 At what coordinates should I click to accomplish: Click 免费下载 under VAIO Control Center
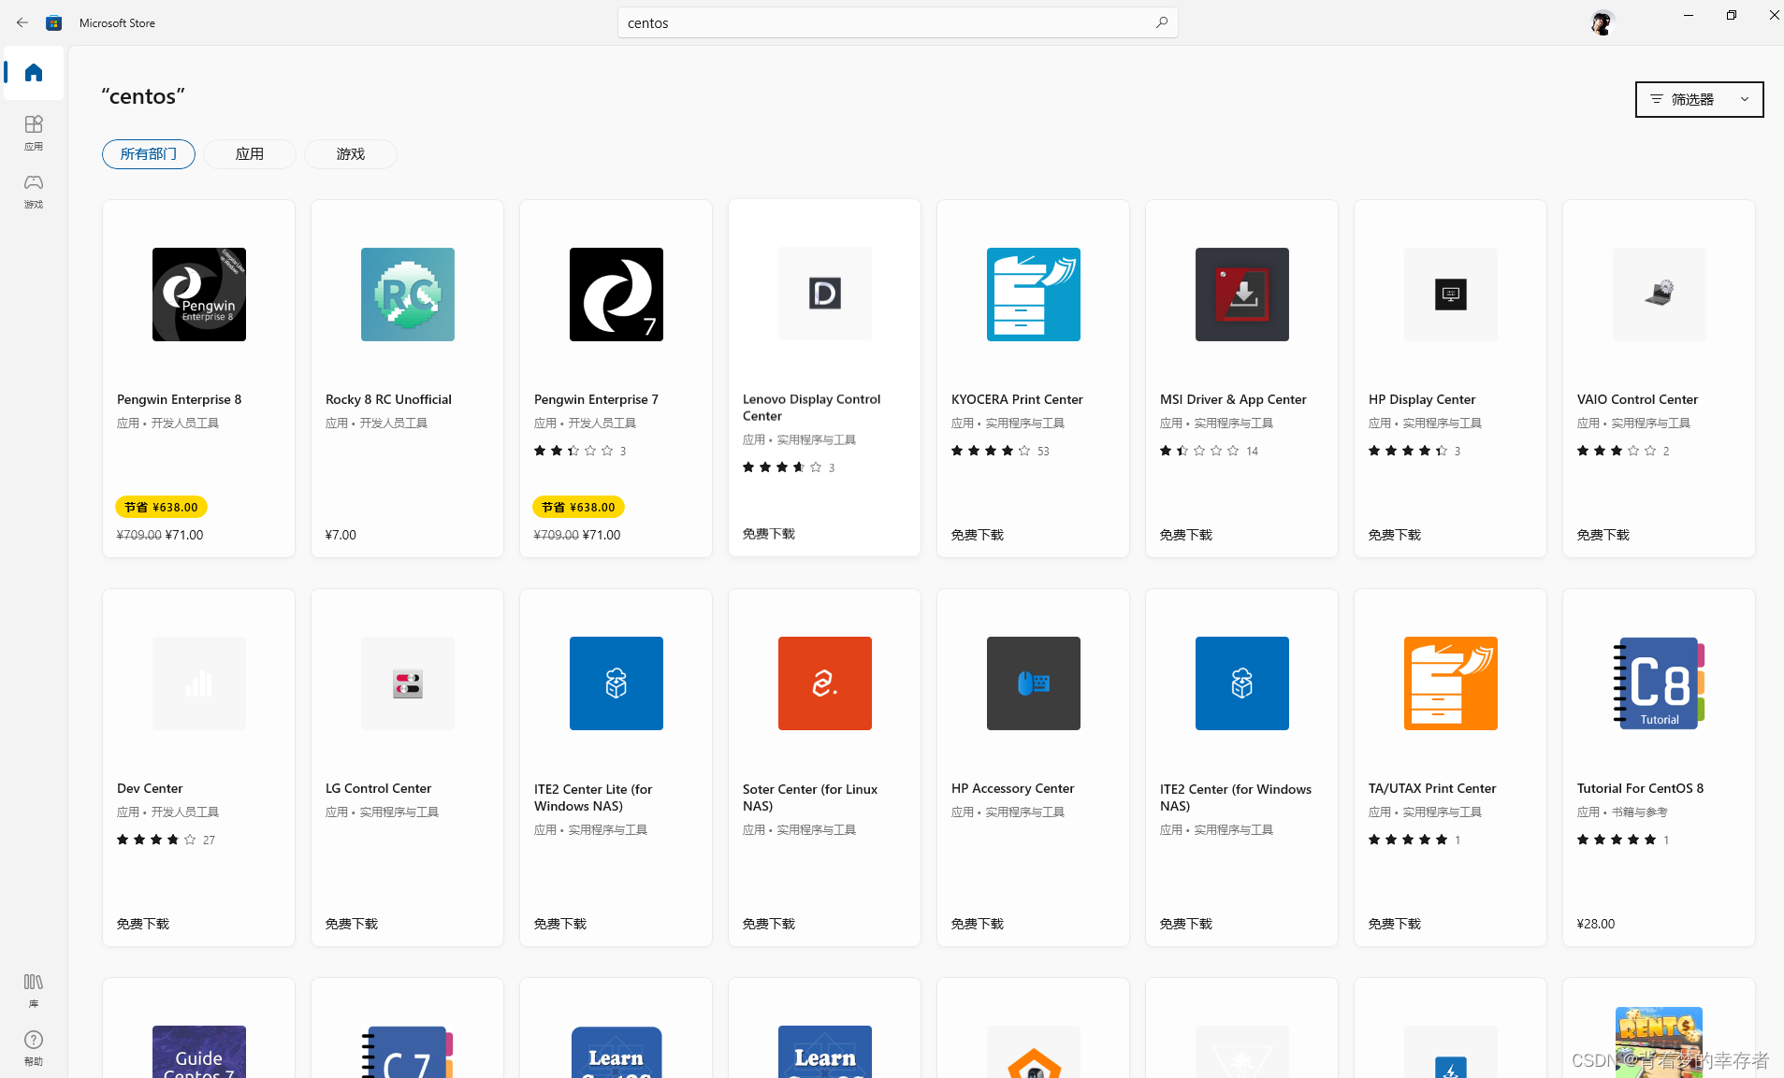1603,535
